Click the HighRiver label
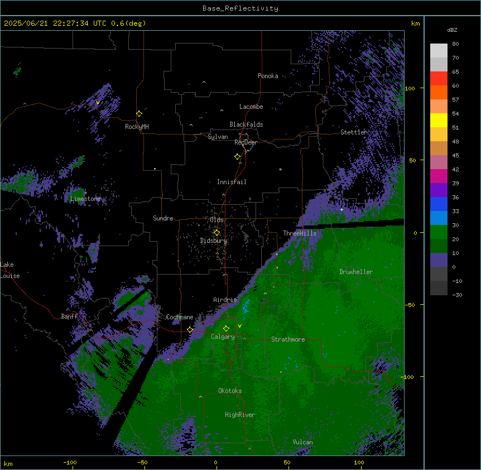Image resolution: width=481 pixels, height=470 pixels. point(240,415)
